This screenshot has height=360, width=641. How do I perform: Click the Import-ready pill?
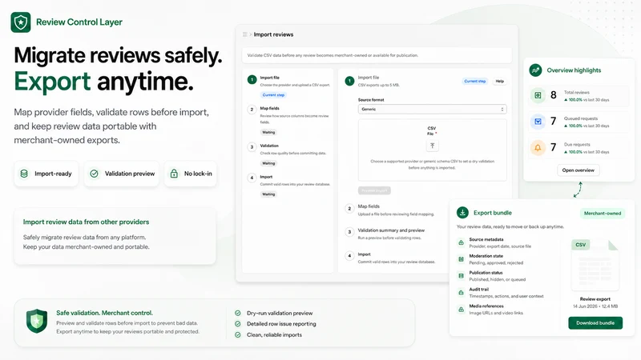[46, 174]
